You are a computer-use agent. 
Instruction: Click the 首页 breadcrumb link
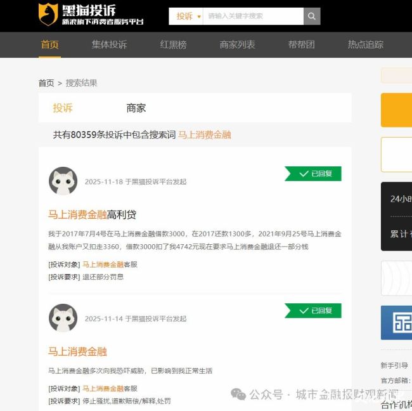pyautogui.click(x=46, y=83)
